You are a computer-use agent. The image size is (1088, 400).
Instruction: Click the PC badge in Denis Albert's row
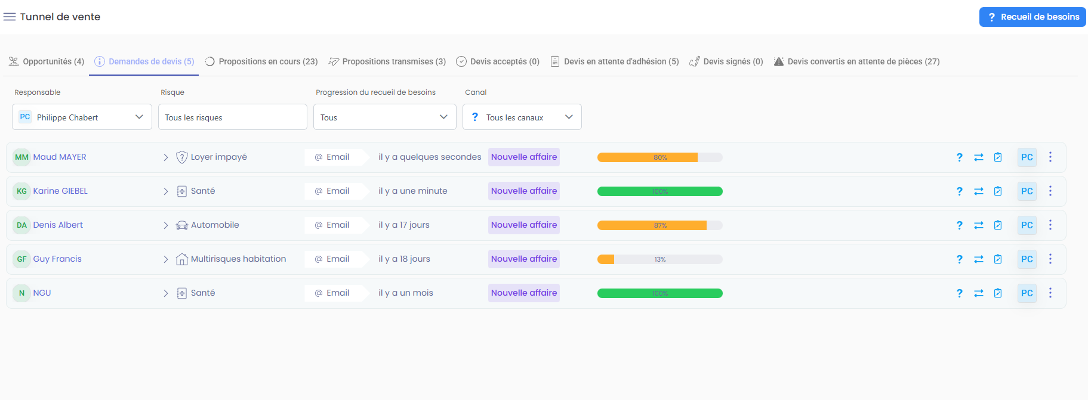pos(1027,225)
